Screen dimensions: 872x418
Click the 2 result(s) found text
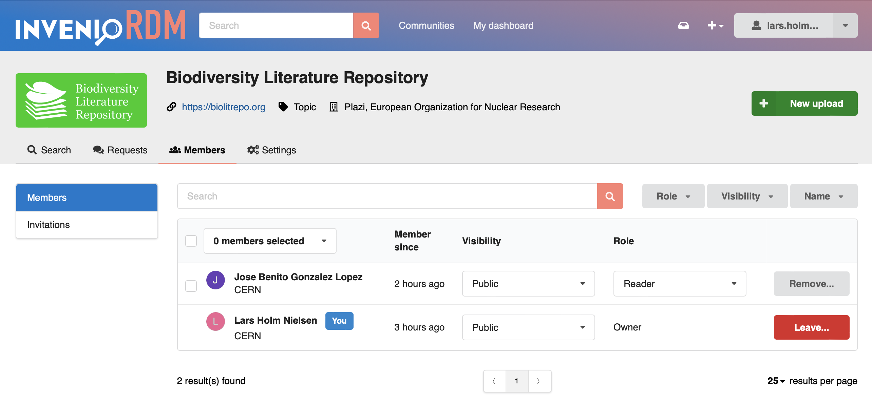[211, 381]
